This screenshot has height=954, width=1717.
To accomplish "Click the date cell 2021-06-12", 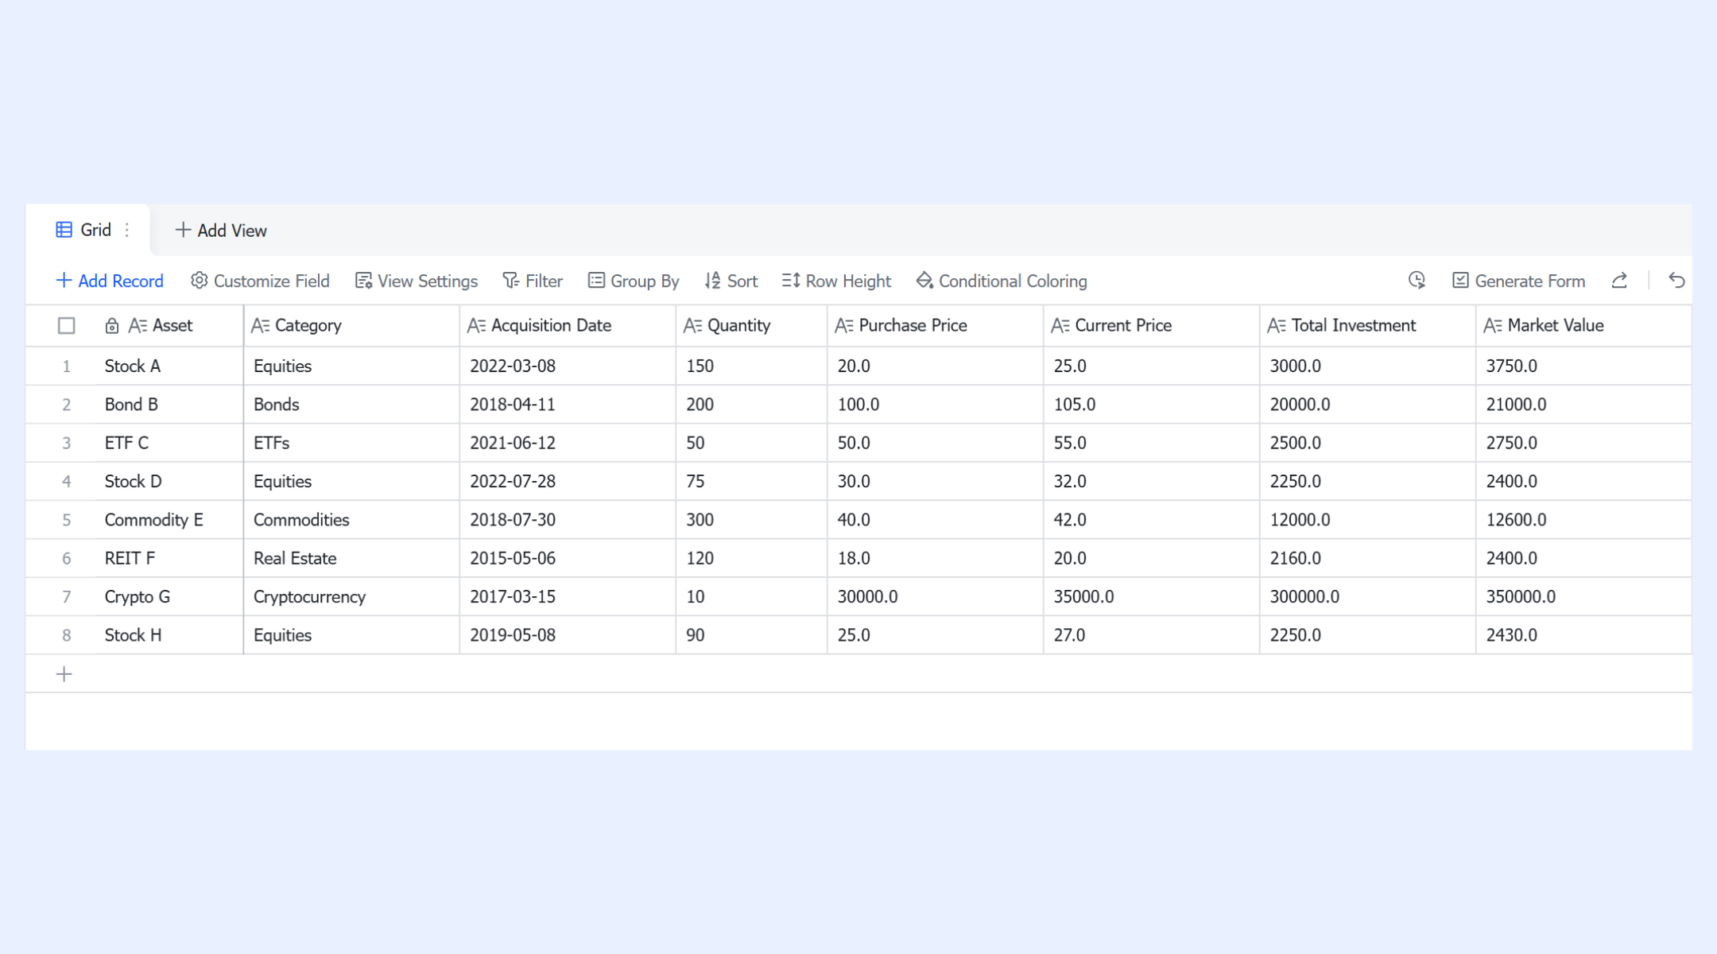I will point(568,443).
